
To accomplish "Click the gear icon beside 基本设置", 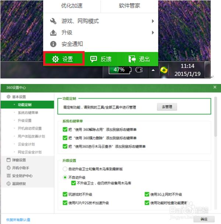I will 8,97.
